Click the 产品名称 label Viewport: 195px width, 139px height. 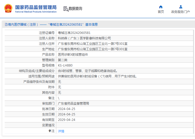coord(48,55)
